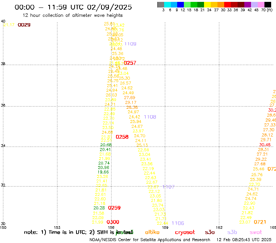Click the wave height value '26.03'
Viewport: 276px width, 243px height.
point(111,95)
